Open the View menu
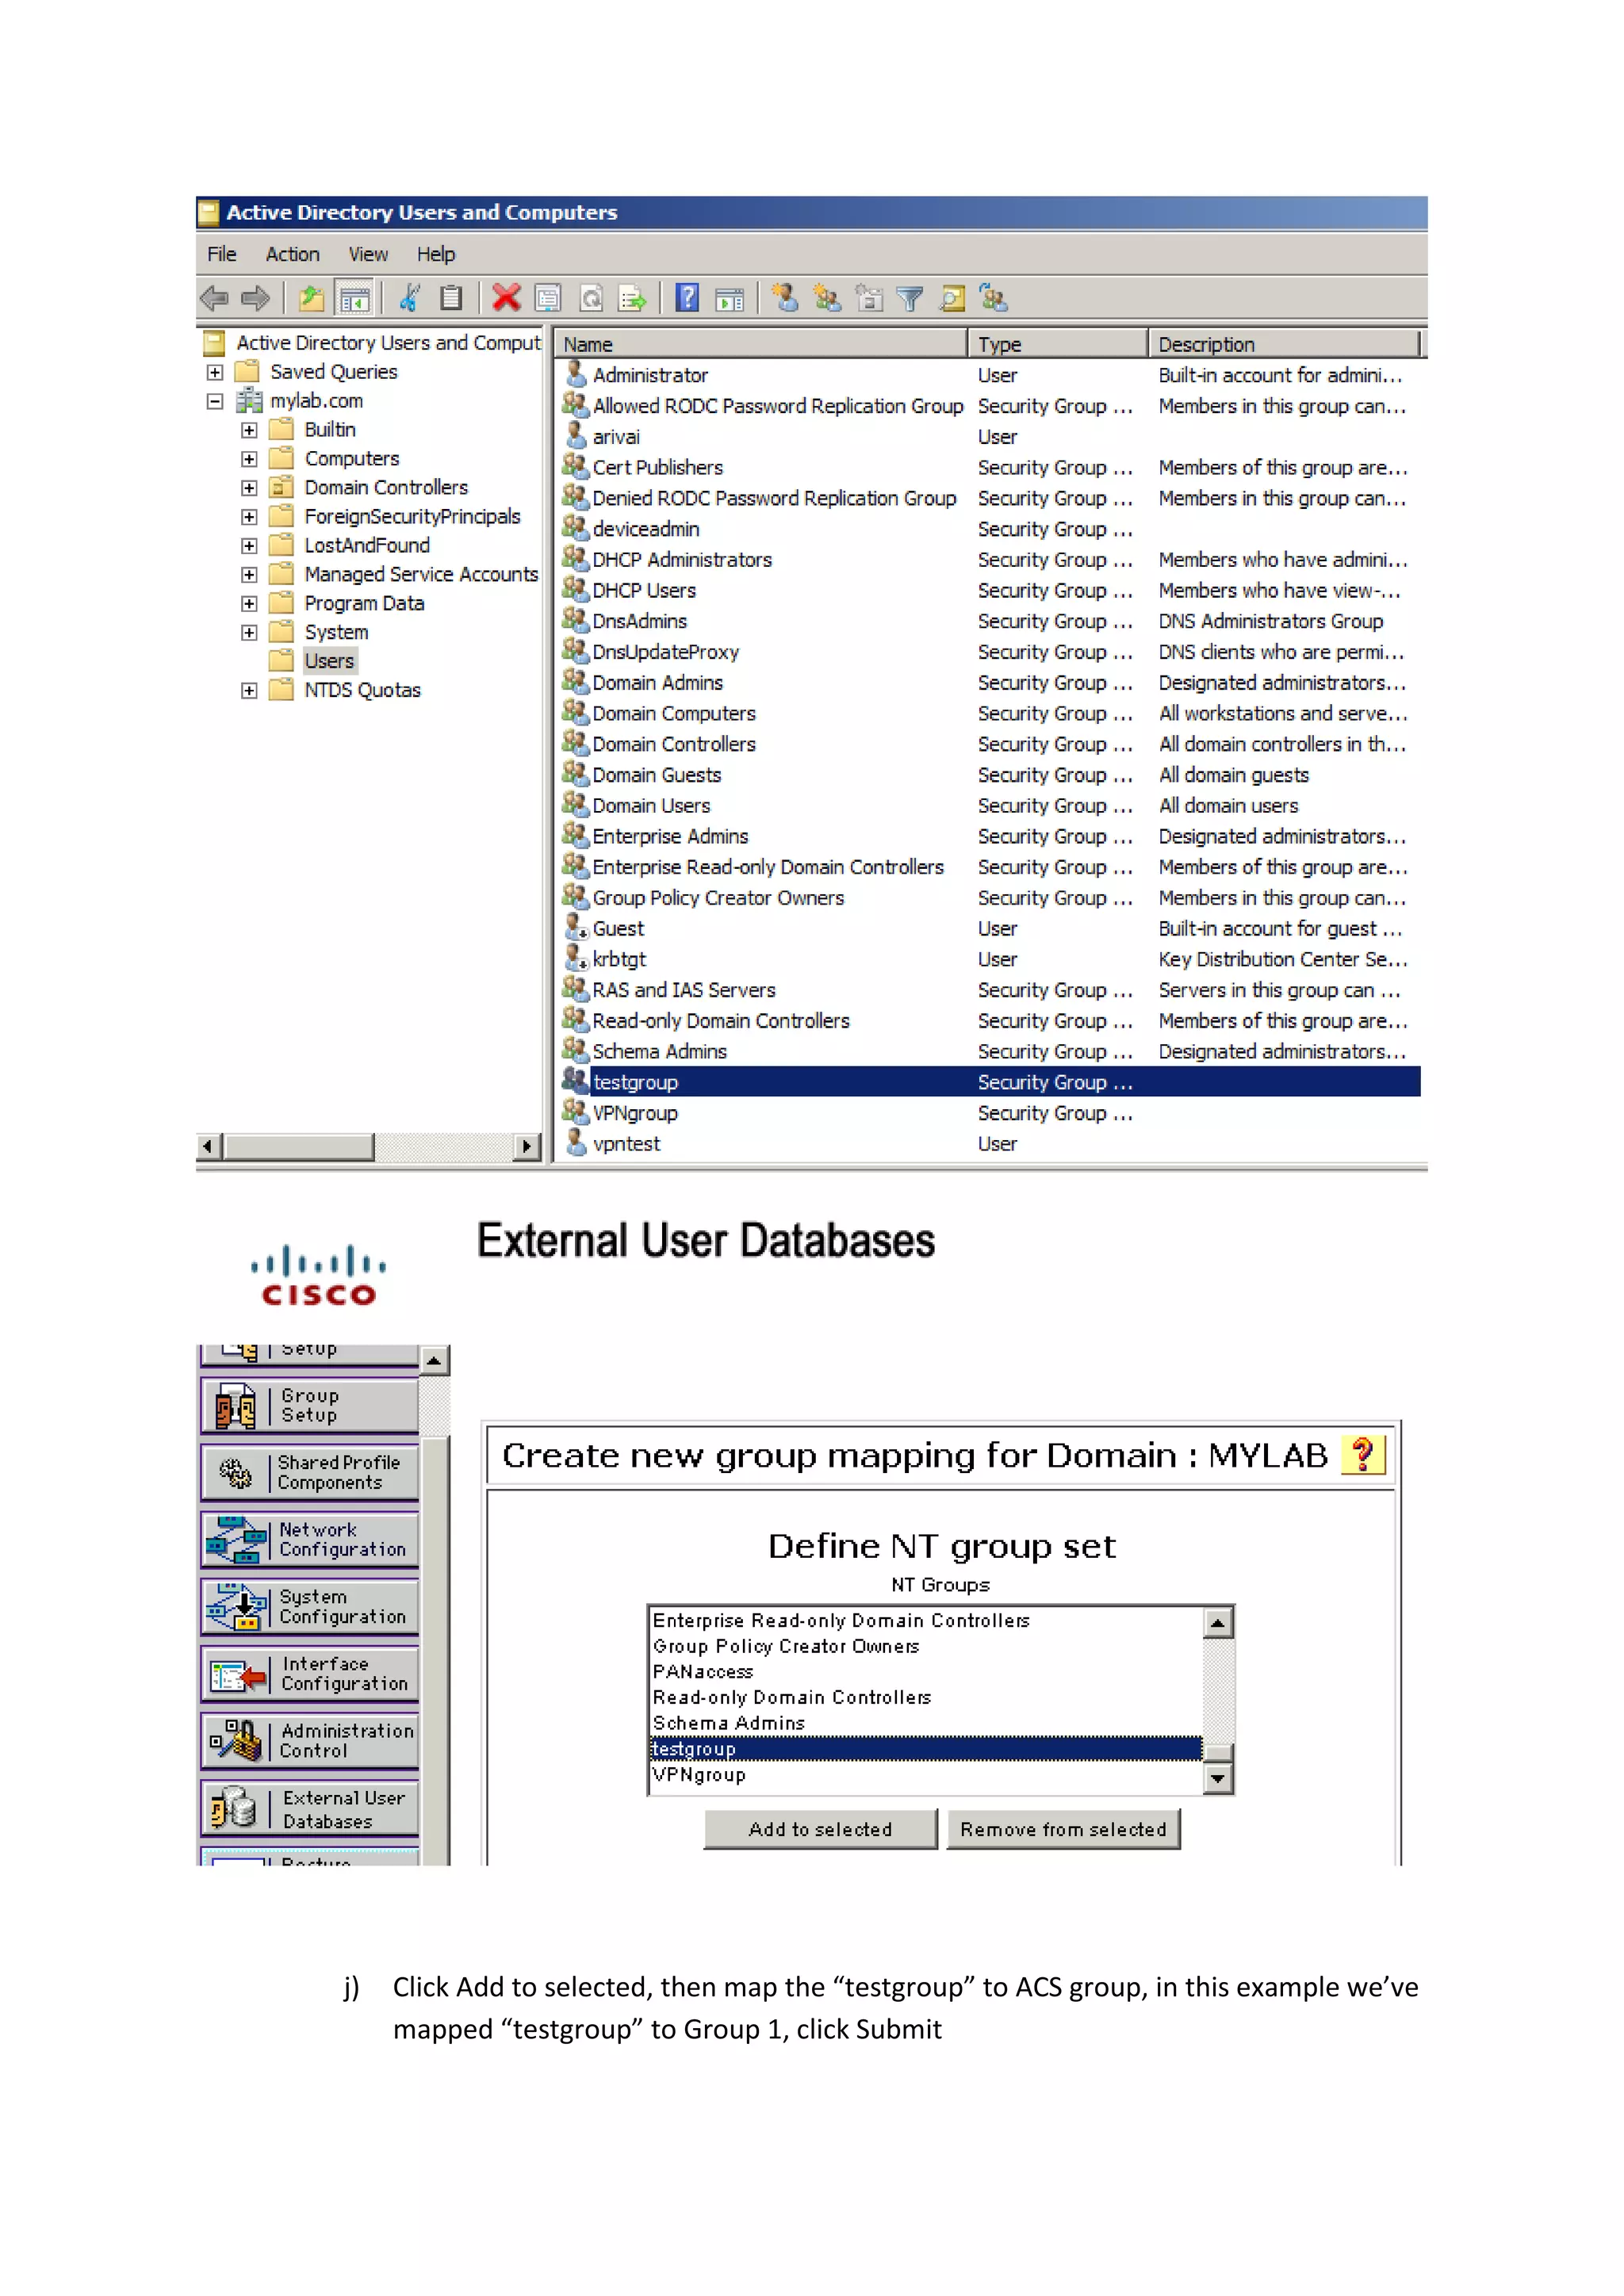Viewport: 1624px width, 2296px height. (368, 255)
